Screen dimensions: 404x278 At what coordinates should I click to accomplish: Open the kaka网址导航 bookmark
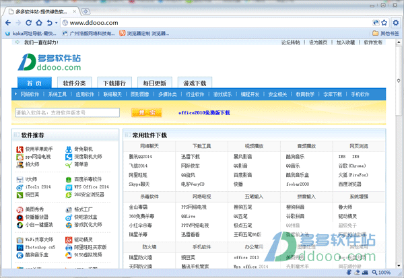[31, 33]
